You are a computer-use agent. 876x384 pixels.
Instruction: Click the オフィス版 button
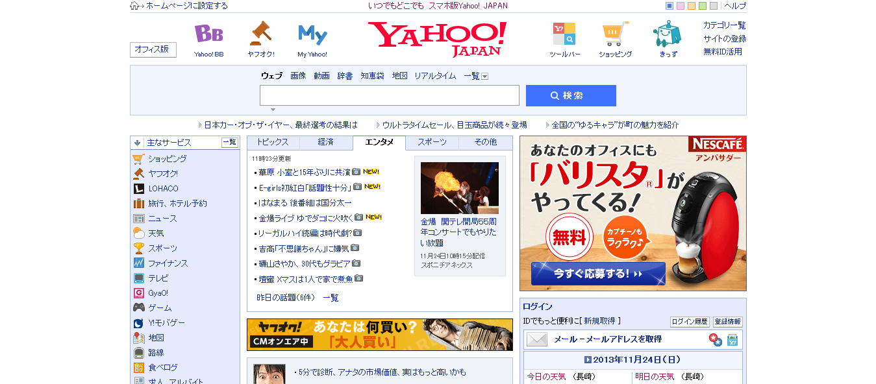click(153, 49)
